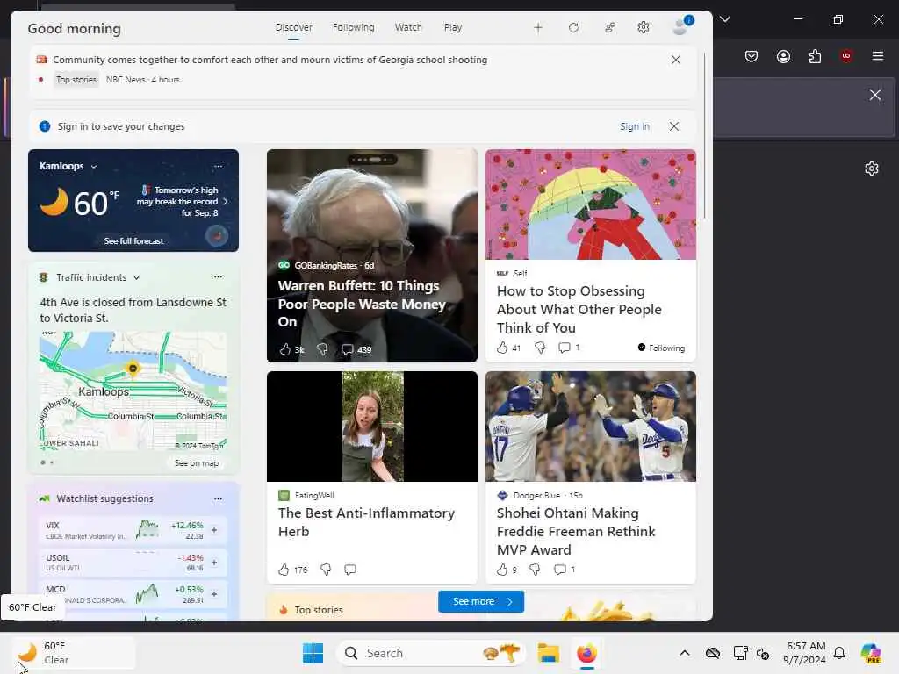The height and width of the screenshot is (674, 899).
Task: Open Firefox account icon
Action: click(x=783, y=56)
